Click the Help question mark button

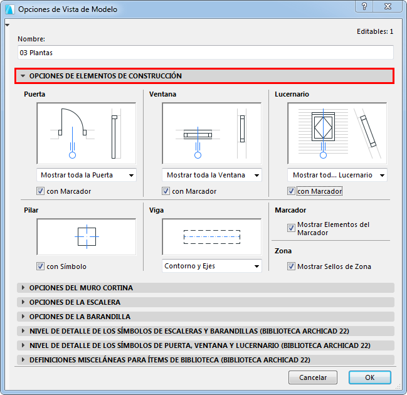pyautogui.click(x=364, y=6)
